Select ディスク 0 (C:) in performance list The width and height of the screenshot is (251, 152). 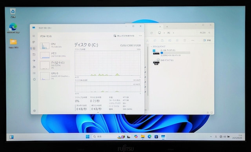point(55,65)
